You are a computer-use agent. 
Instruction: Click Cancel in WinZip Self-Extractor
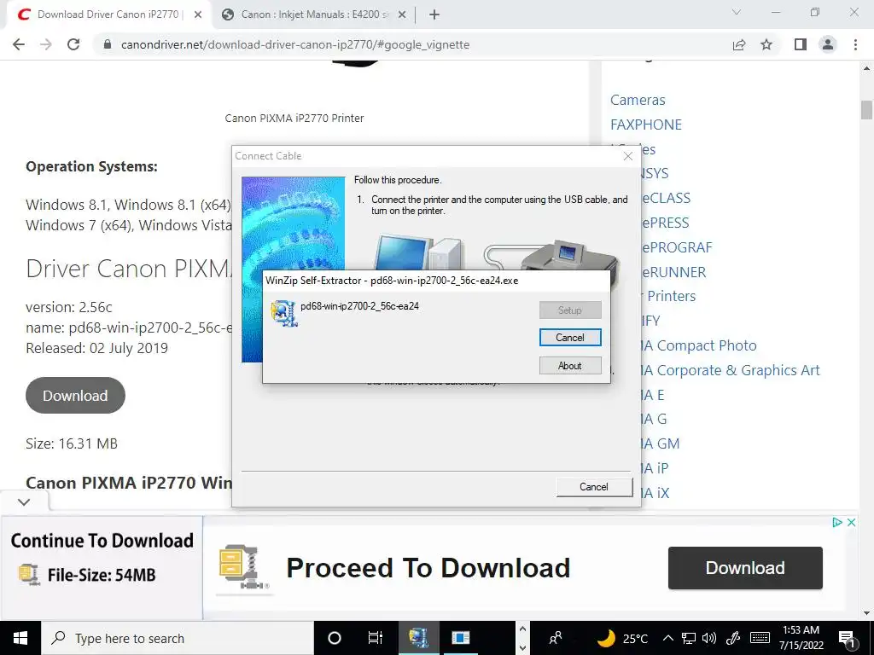(x=570, y=338)
